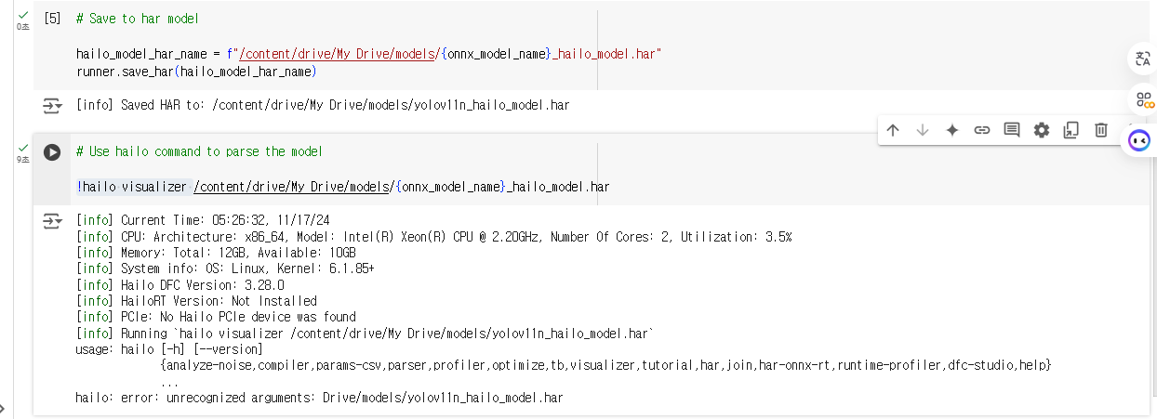The height and width of the screenshot is (419, 1157).
Task: Open Gemini AI sparkle for this cell
Action: [952, 130]
